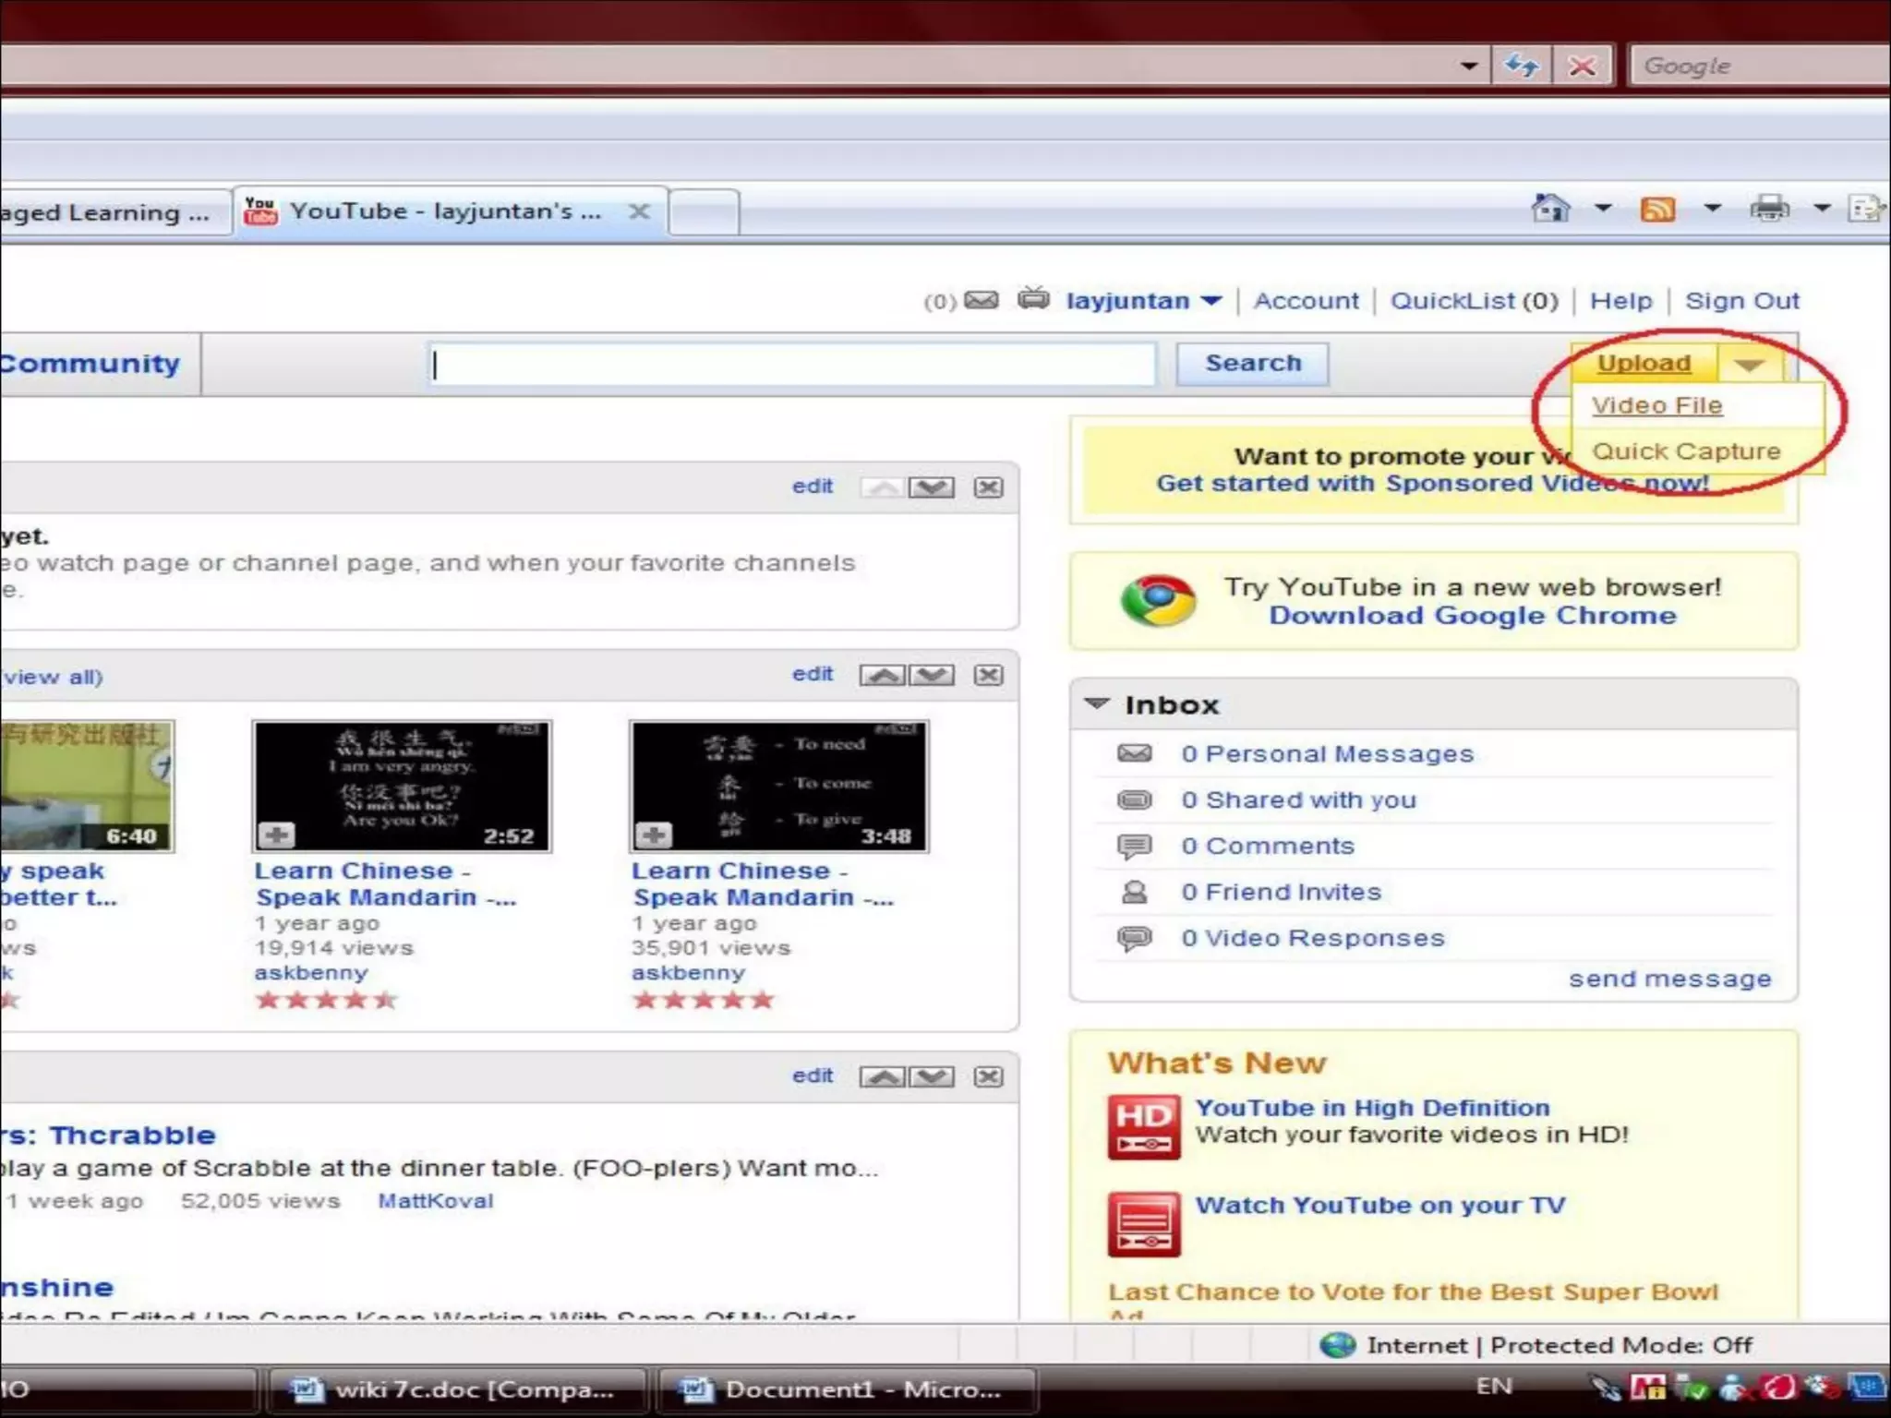Click the Download Google Chrome link

pyautogui.click(x=1473, y=616)
